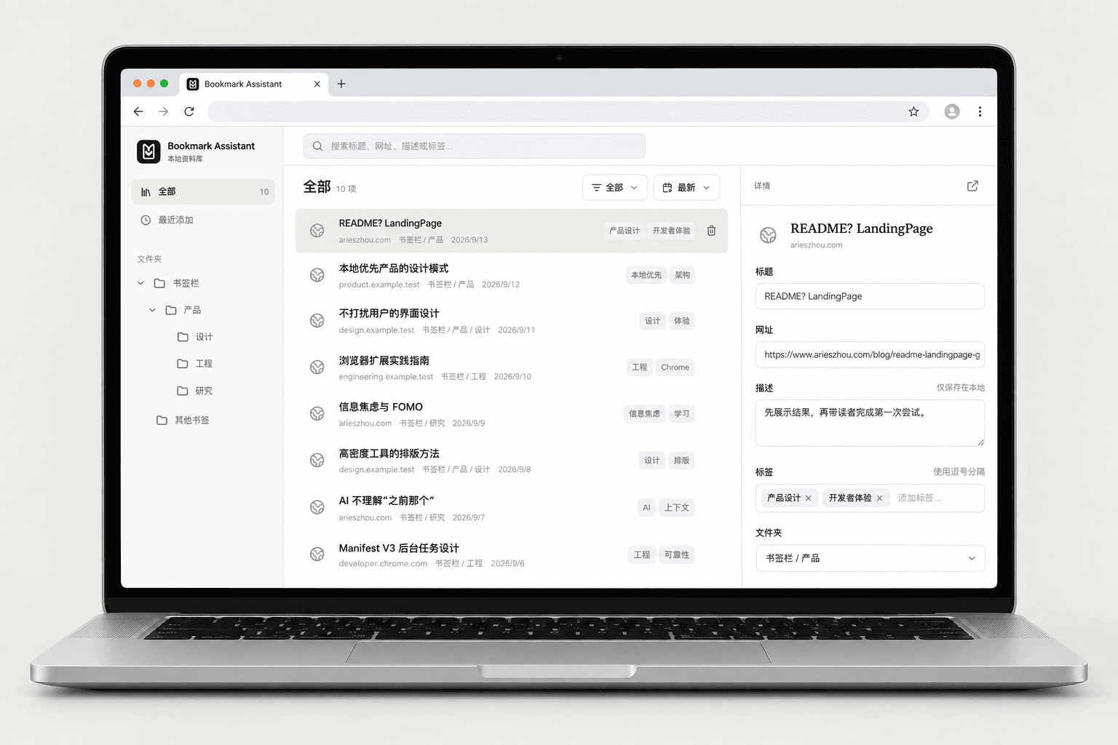Image resolution: width=1118 pixels, height=745 pixels.
Task: Open a new browser tab
Action: point(341,84)
